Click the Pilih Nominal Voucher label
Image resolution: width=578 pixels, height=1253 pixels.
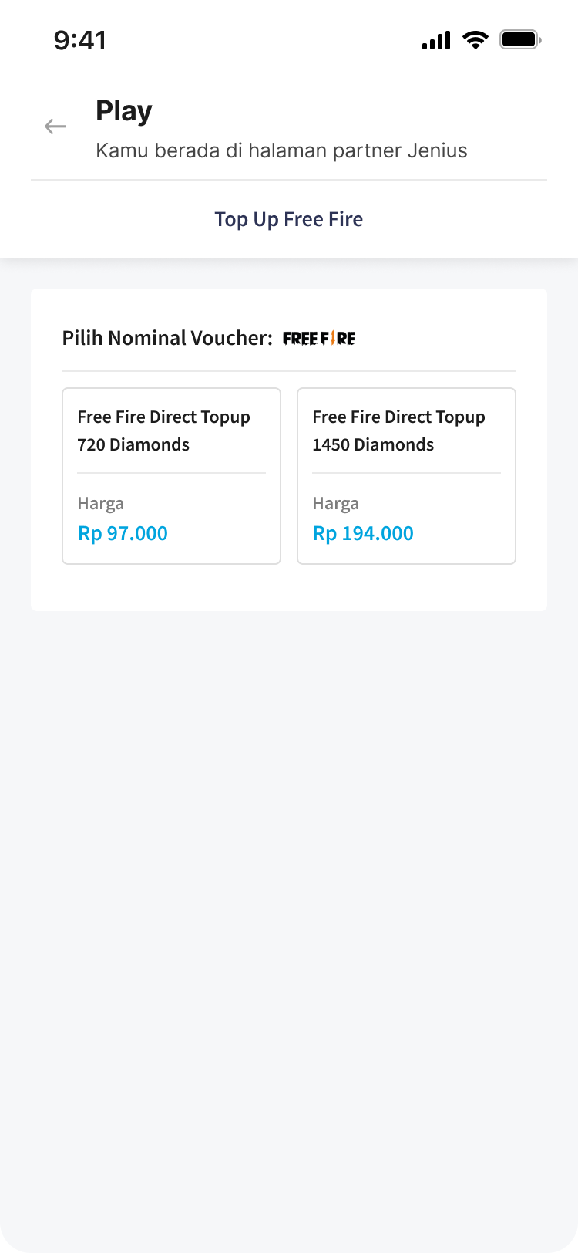167,338
